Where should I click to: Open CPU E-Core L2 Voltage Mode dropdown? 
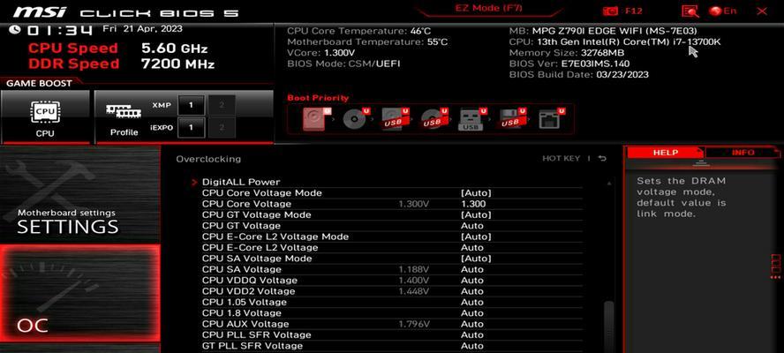(476, 237)
